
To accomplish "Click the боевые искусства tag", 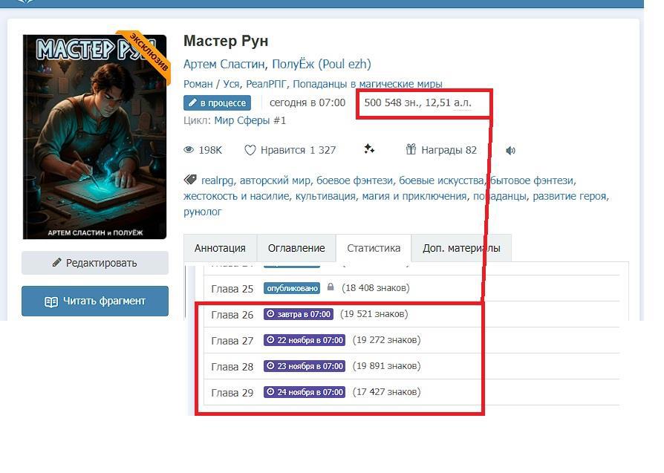I will [x=441, y=181].
